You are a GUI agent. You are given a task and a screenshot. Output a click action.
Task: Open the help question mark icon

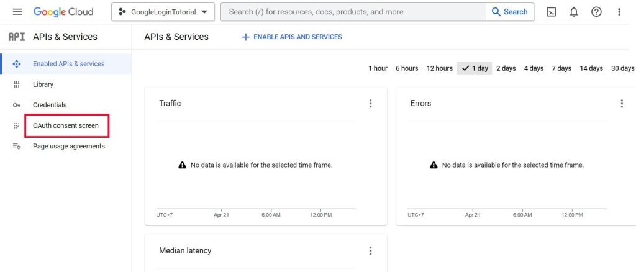coord(596,12)
